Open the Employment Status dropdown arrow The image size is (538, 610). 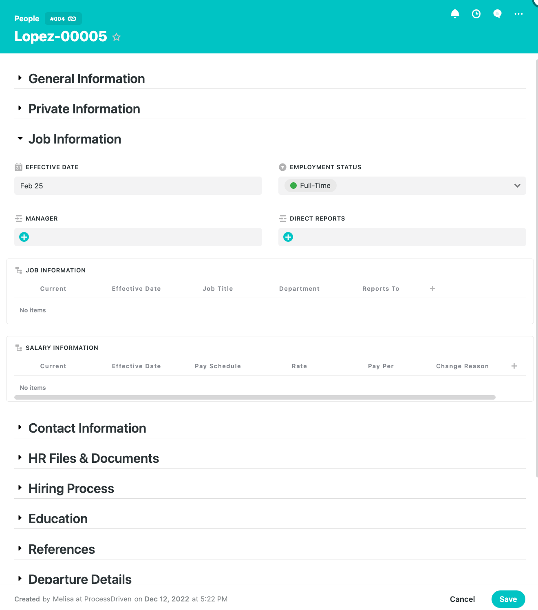tap(517, 186)
